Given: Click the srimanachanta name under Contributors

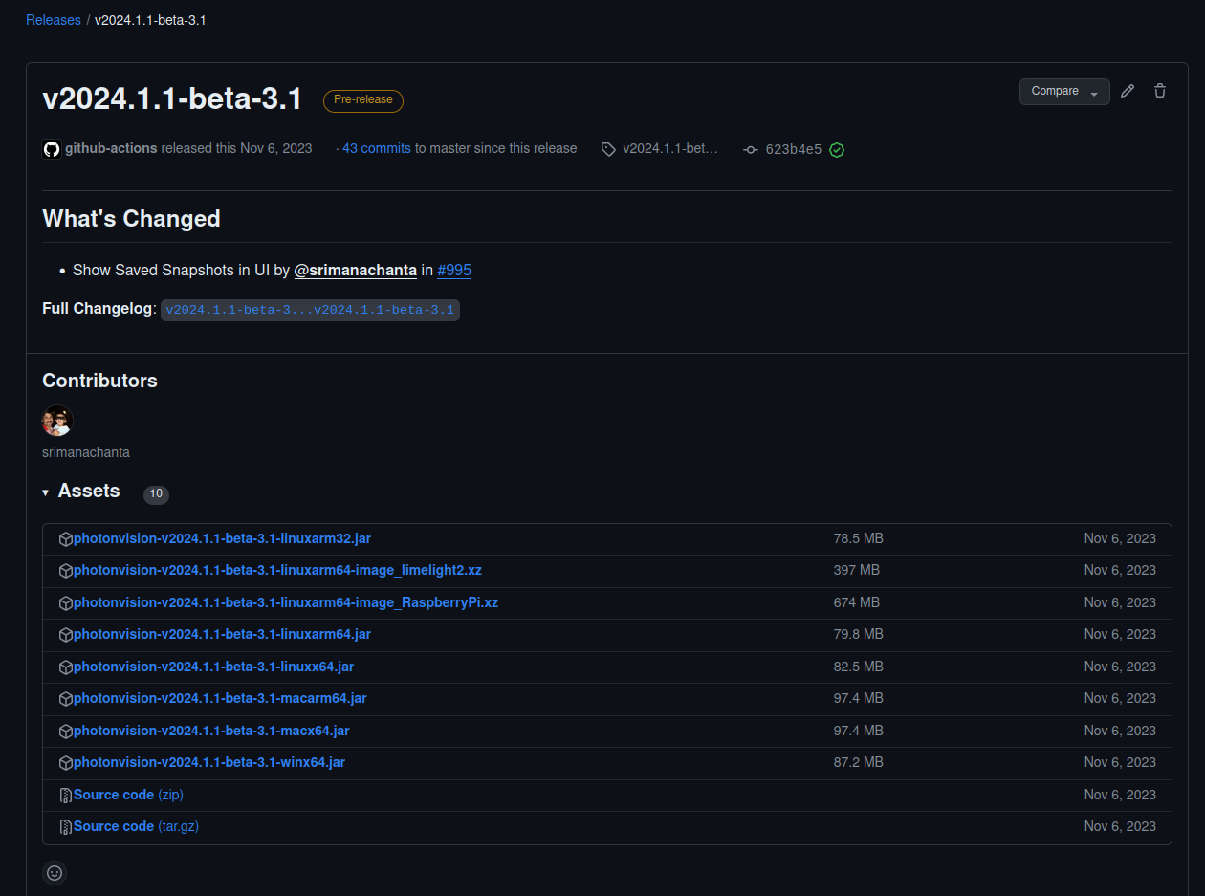Looking at the screenshot, I should coord(86,452).
